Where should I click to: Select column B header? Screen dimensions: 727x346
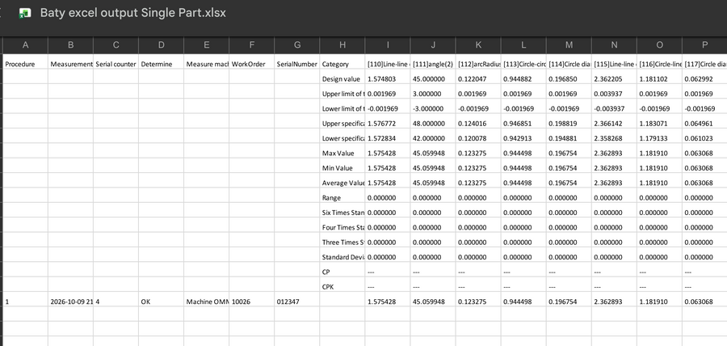pyautogui.click(x=70, y=45)
